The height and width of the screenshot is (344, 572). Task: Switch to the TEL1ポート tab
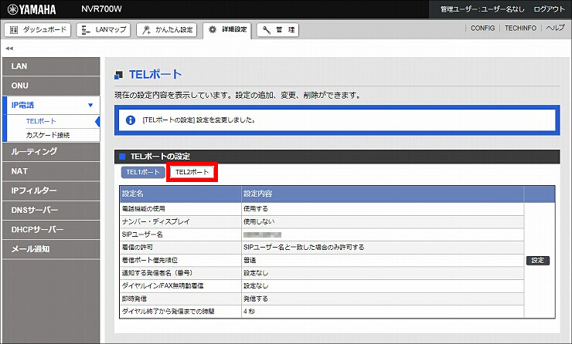click(143, 172)
